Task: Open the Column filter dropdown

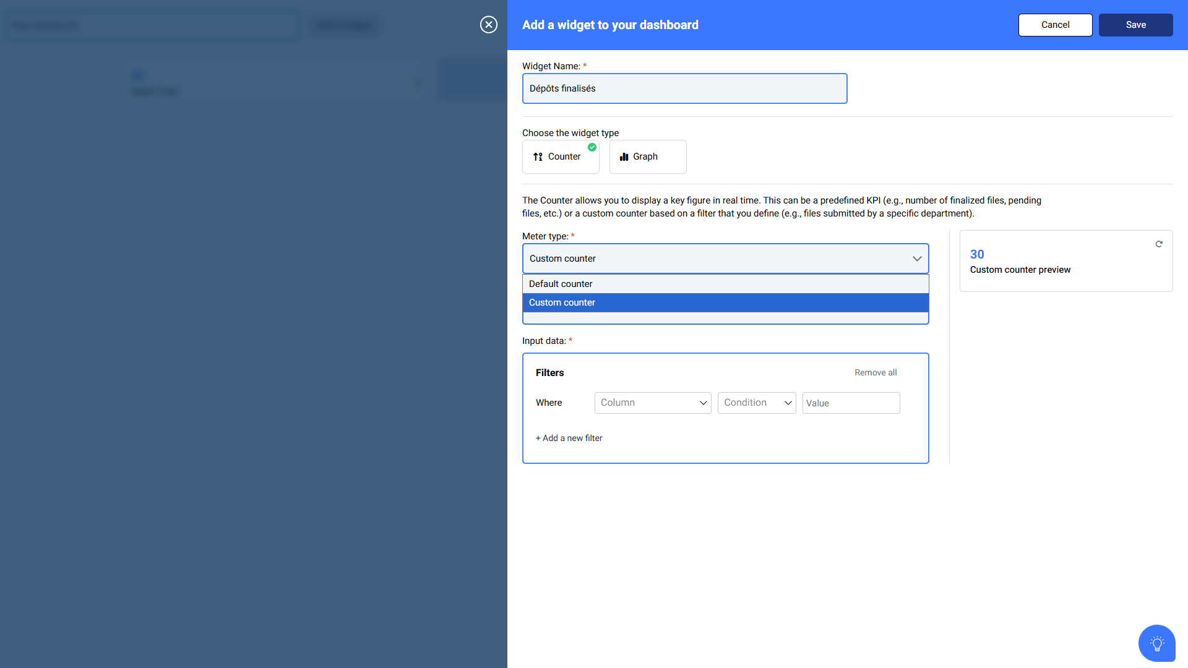Action: (652, 403)
